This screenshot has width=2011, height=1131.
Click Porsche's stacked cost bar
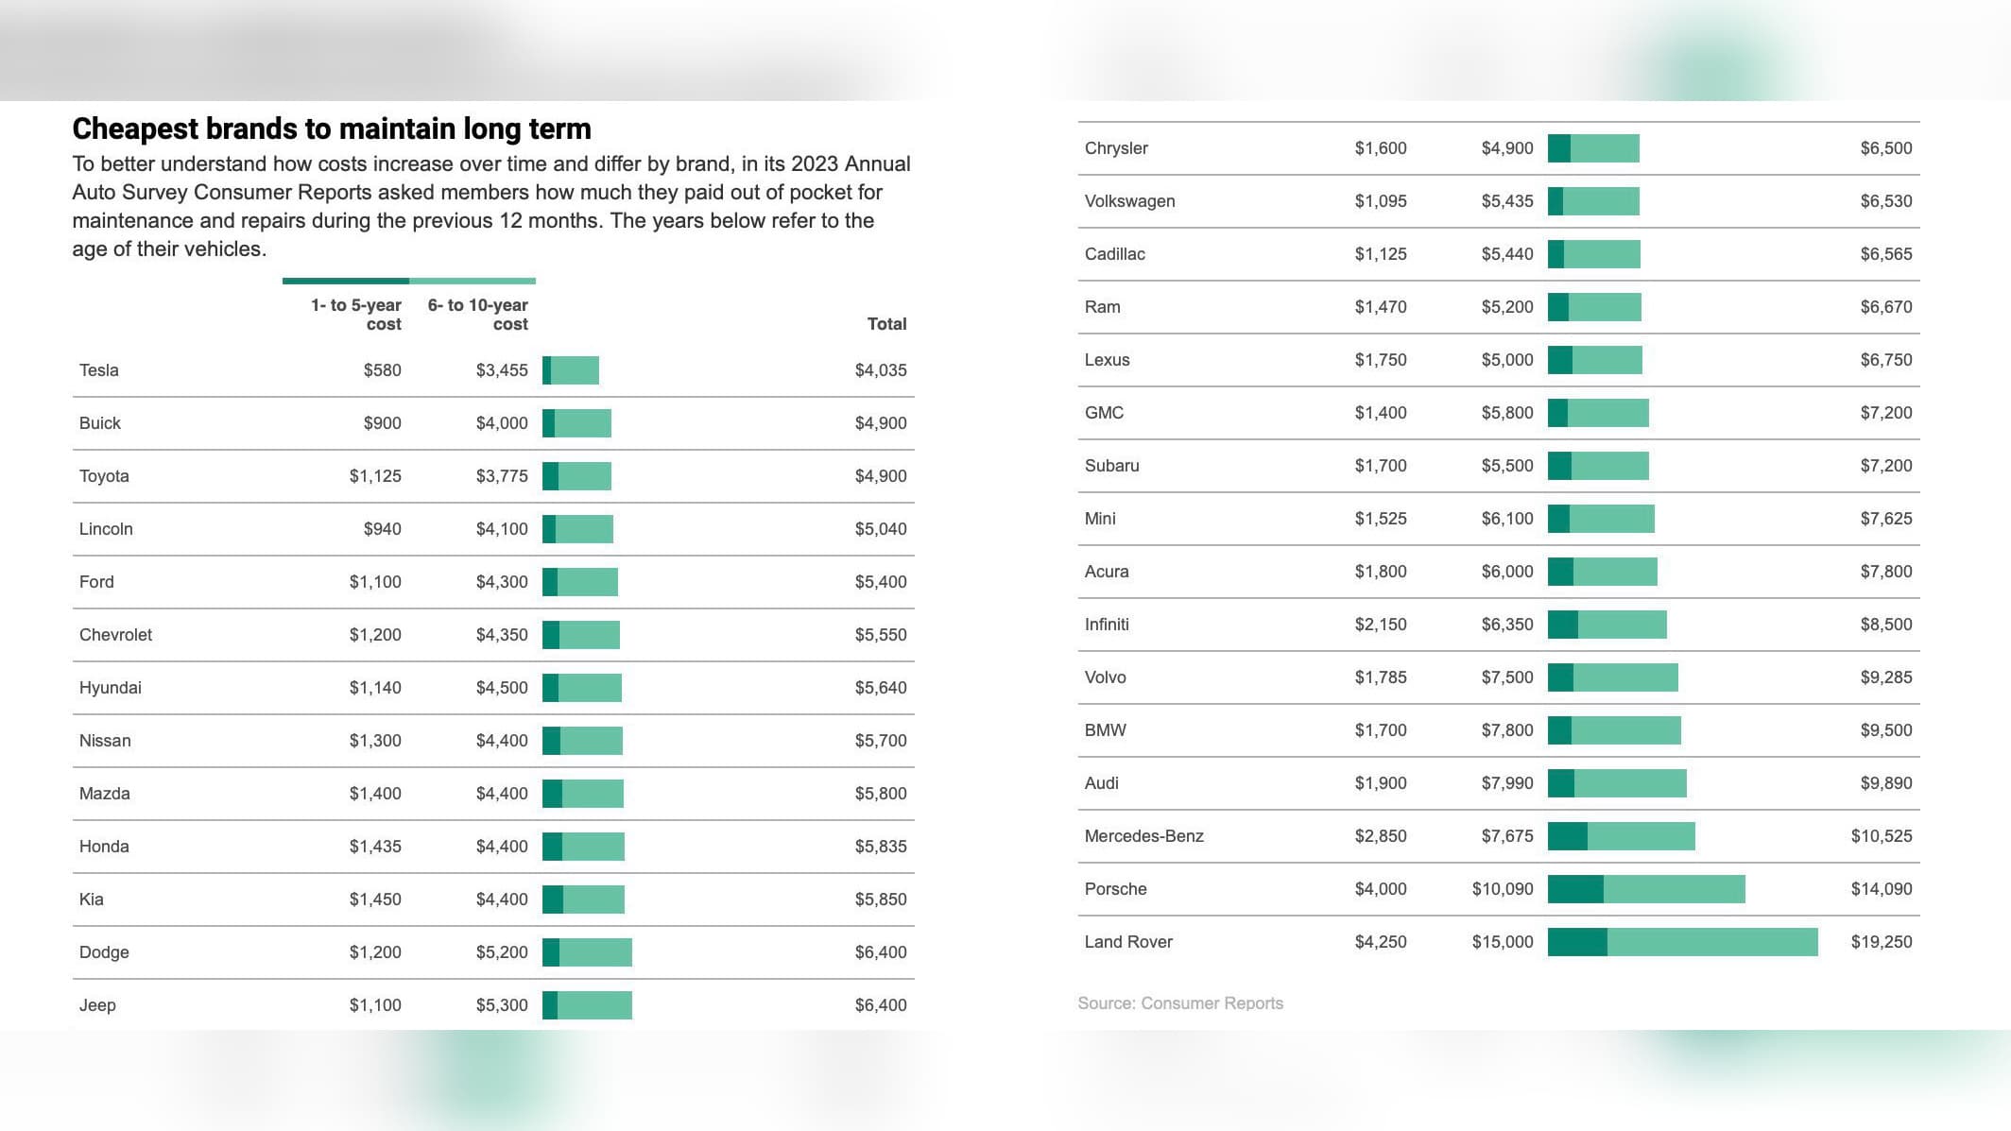1646,889
